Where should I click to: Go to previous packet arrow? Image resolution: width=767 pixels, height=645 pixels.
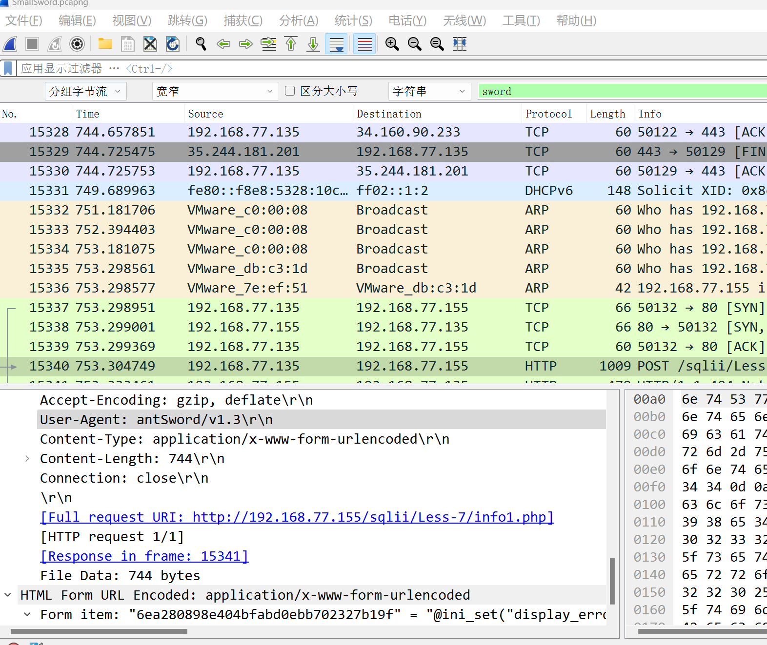(x=223, y=44)
